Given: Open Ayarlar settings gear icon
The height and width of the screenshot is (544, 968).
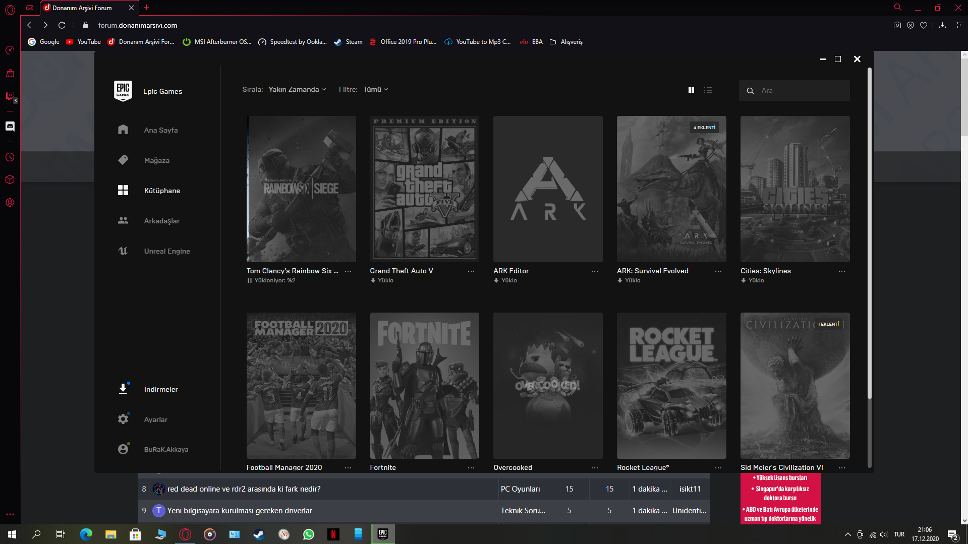Looking at the screenshot, I should click(x=123, y=419).
